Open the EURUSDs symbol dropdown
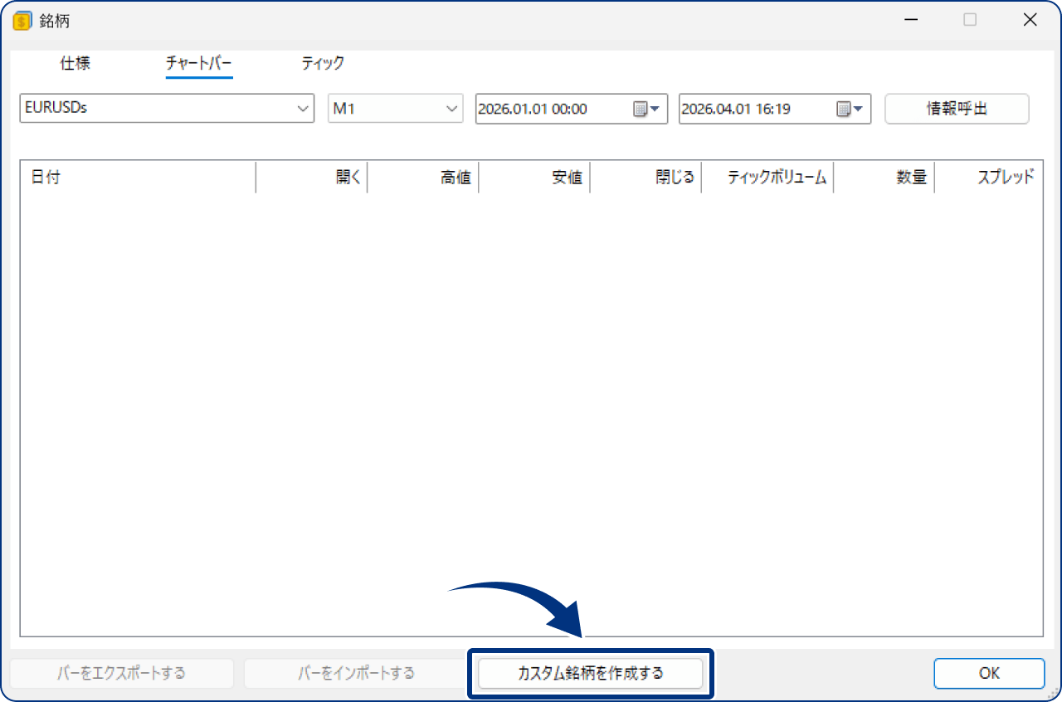The width and height of the screenshot is (1062, 702). tap(304, 108)
